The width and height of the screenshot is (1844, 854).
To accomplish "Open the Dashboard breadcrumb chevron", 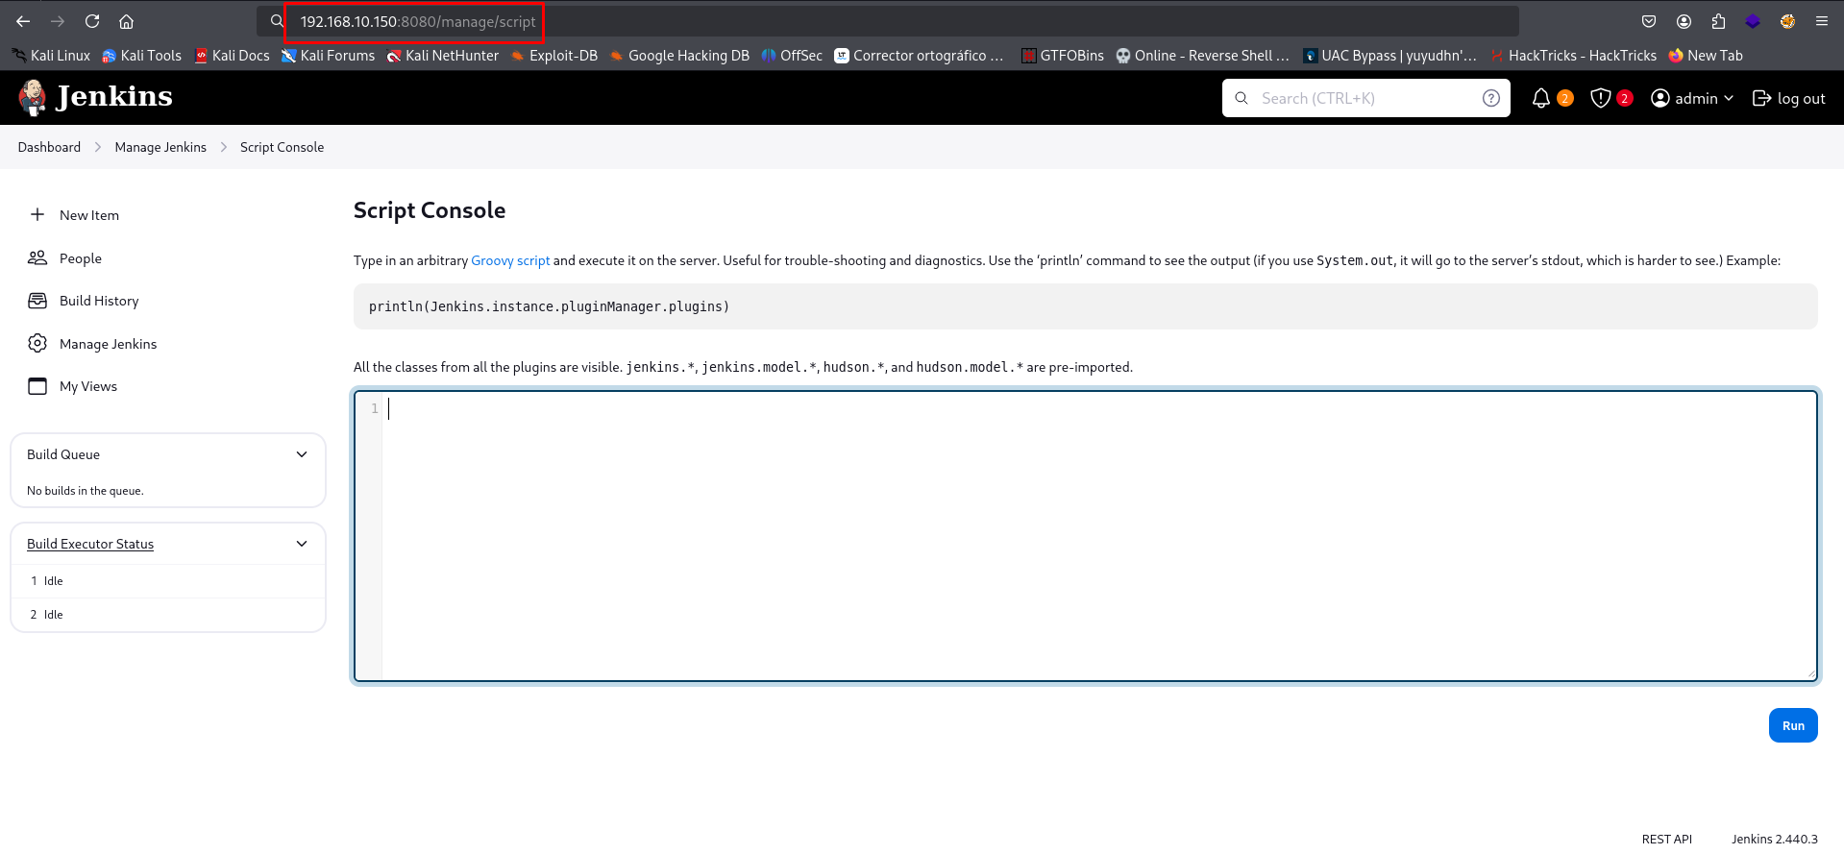I will pos(98,147).
